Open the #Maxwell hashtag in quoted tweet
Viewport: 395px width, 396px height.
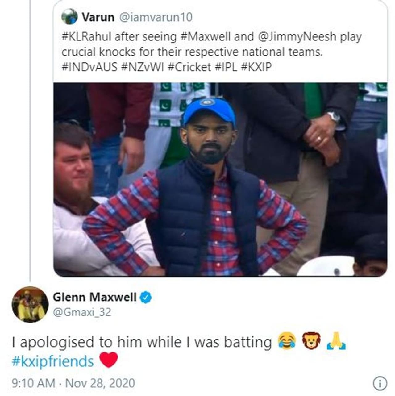[205, 36]
